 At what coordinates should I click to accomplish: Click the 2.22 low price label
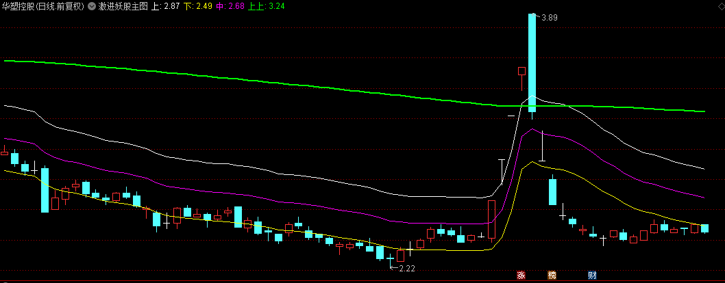(407, 269)
